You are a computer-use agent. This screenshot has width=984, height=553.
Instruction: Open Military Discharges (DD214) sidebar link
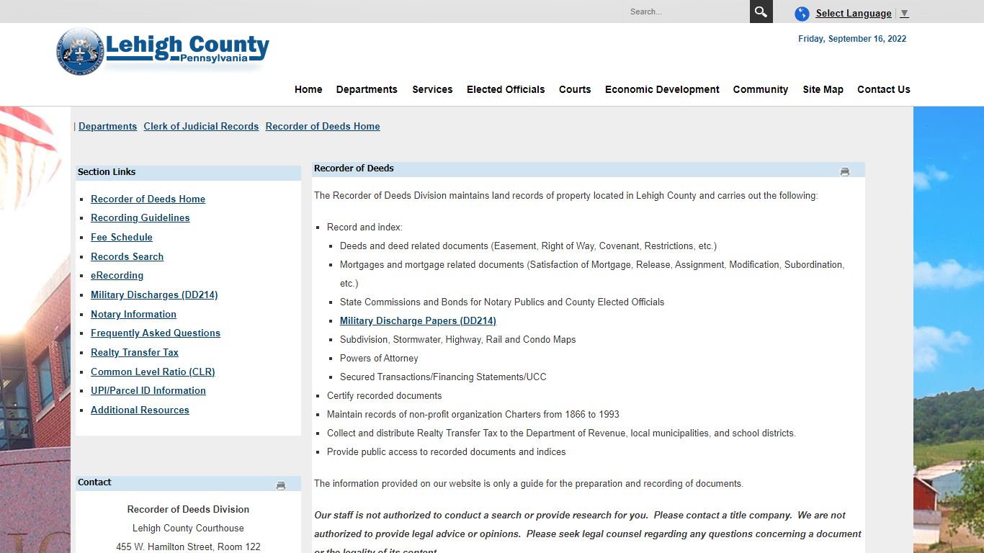tap(154, 295)
